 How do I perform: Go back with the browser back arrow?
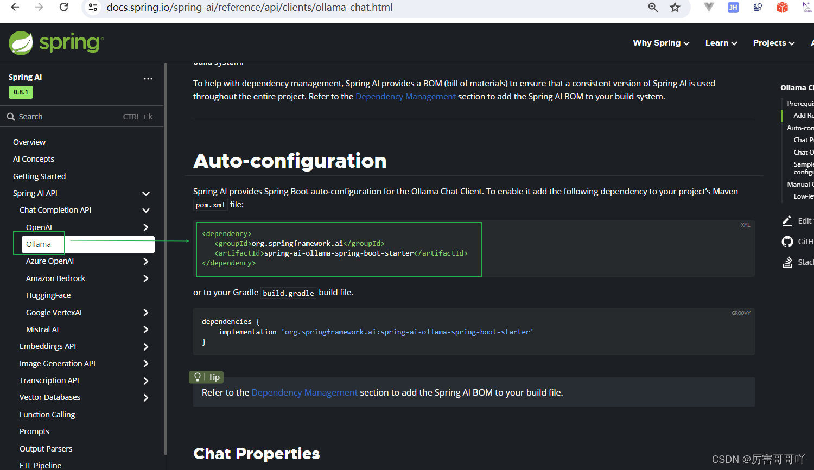[15, 7]
